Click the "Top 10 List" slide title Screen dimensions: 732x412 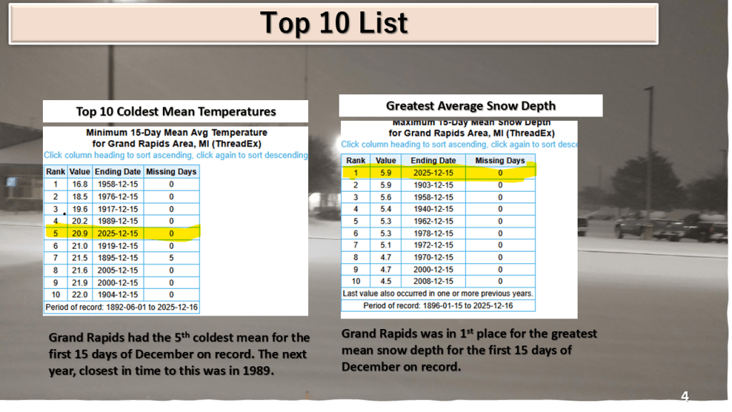pos(334,24)
